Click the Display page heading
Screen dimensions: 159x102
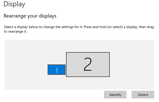pos(14,4)
